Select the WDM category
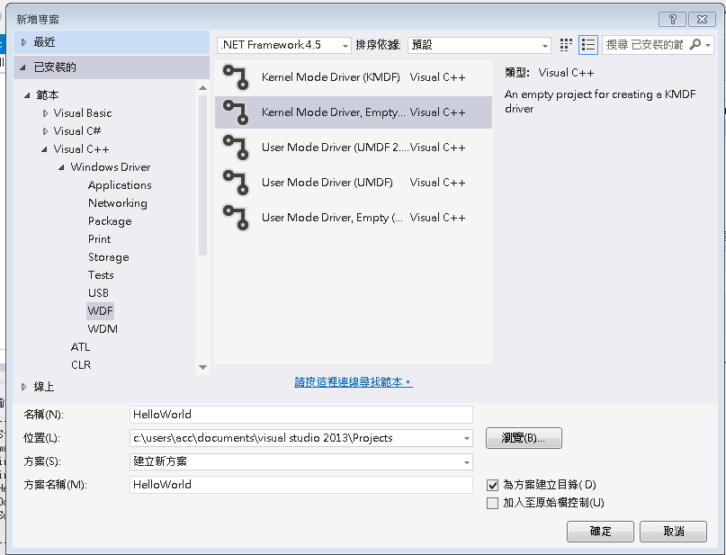The image size is (726, 555). [x=103, y=329]
